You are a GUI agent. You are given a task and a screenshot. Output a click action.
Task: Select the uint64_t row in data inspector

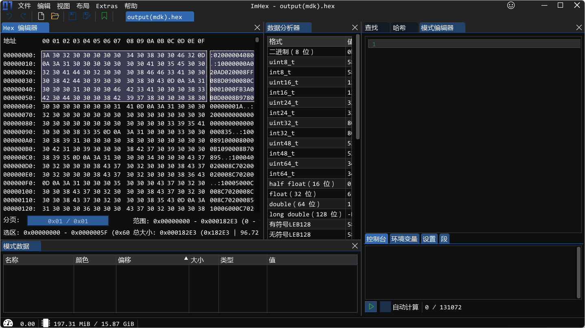[310, 163]
